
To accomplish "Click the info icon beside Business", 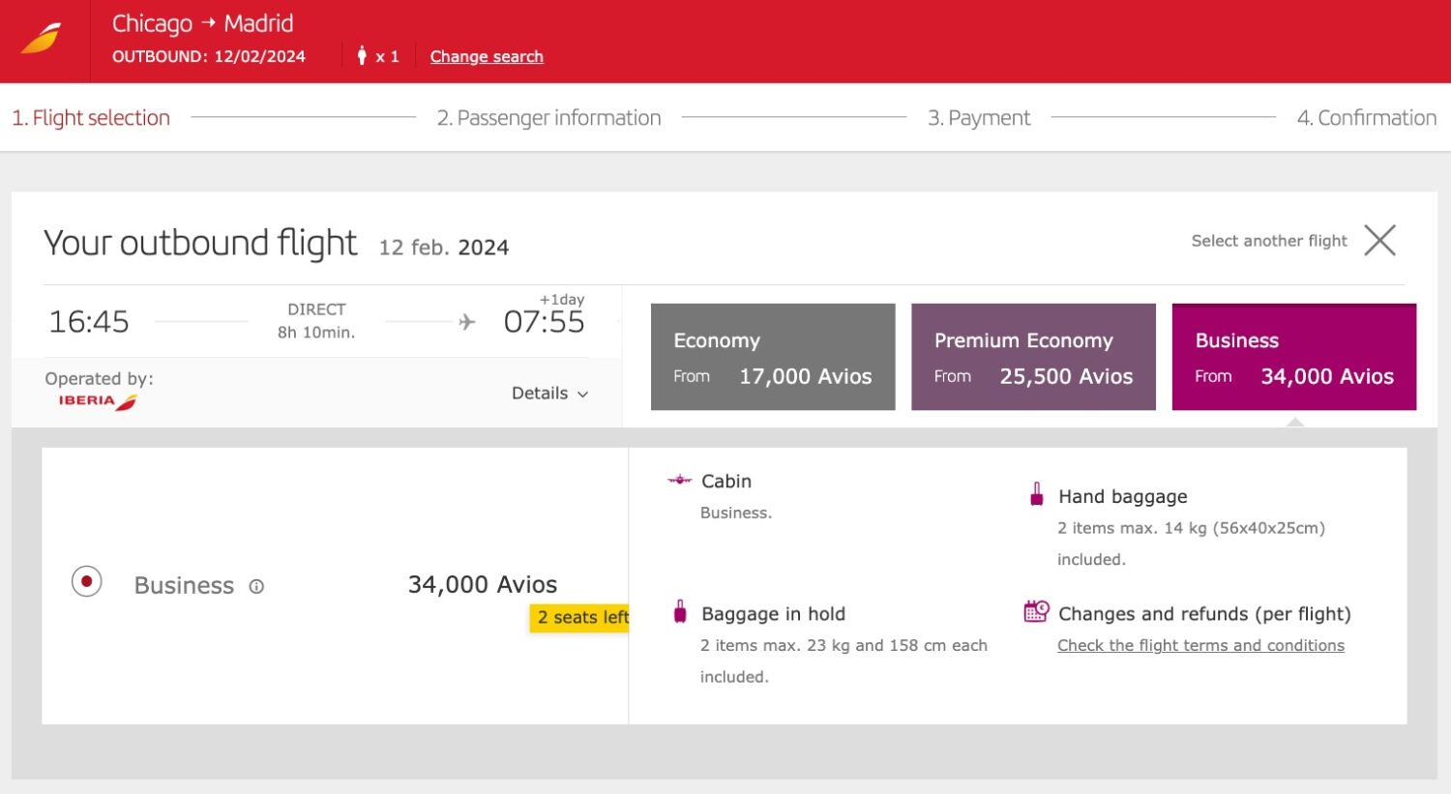I will click(256, 584).
